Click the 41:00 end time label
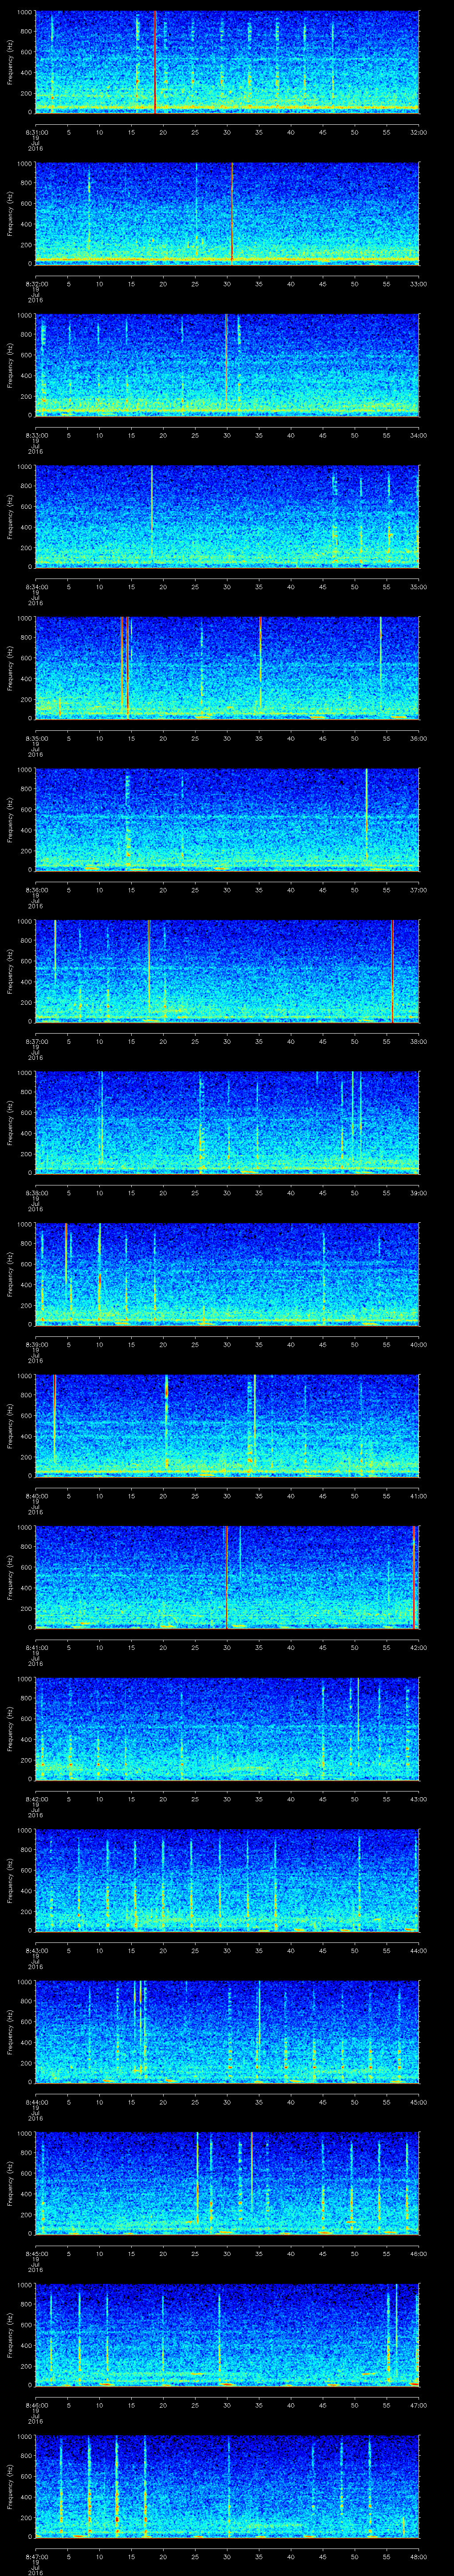 pos(418,1496)
